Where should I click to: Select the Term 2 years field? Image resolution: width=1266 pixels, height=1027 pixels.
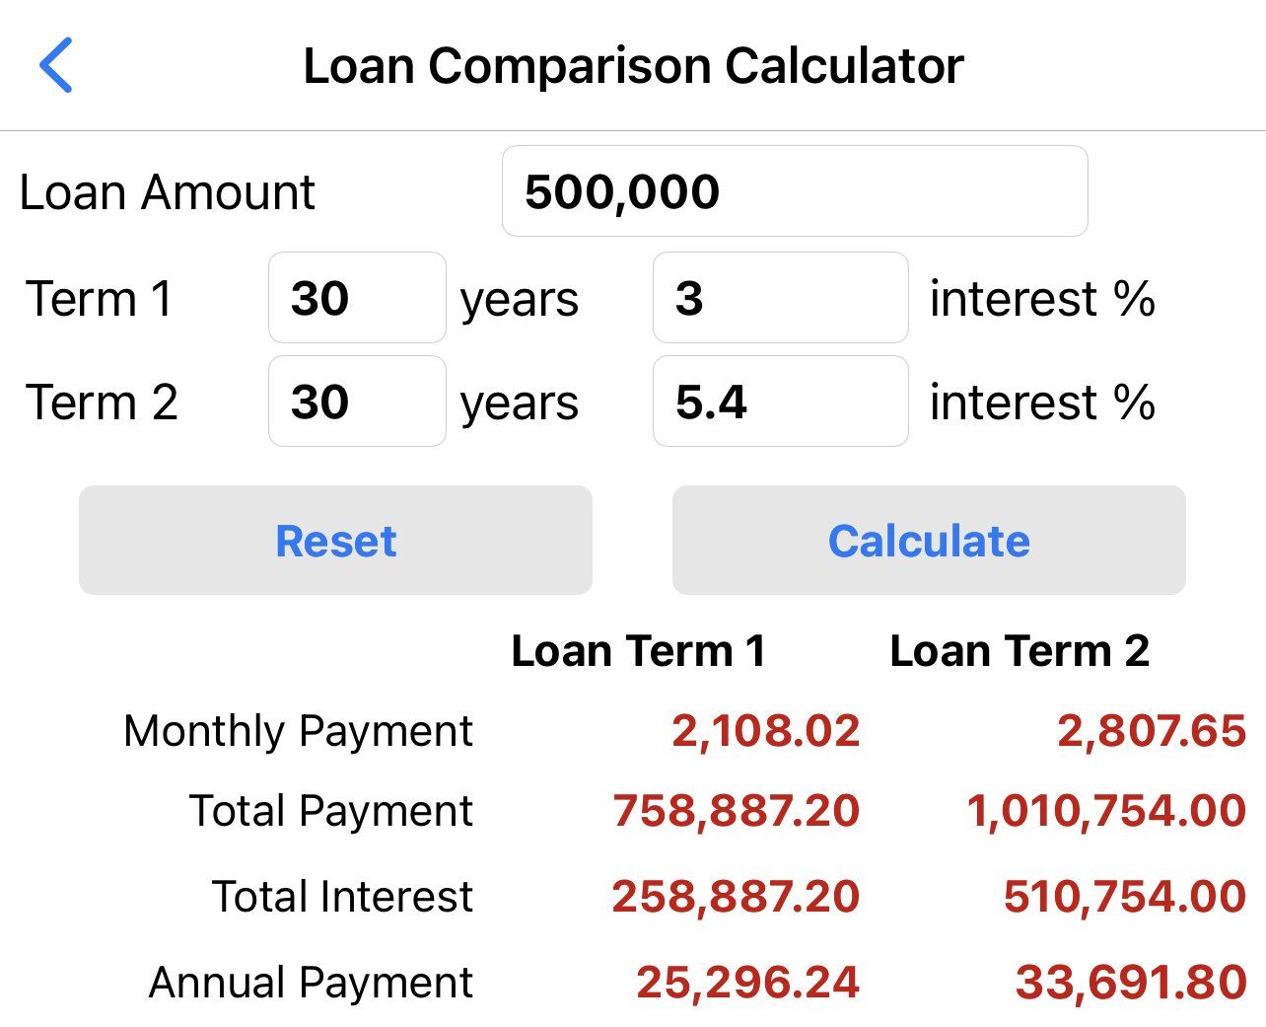point(356,402)
